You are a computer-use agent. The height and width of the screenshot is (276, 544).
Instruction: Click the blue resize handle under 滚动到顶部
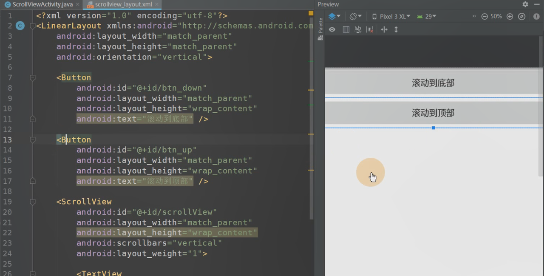coord(433,128)
